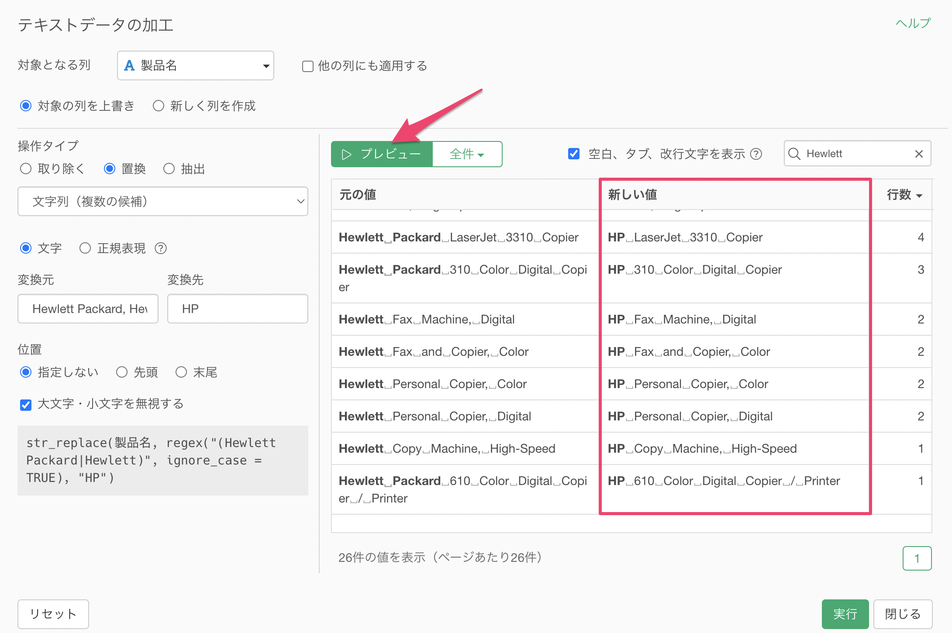952x633 pixels.
Task: Enable 他の列にも適用する checkbox
Action: pyautogui.click(x=308, y=66)
